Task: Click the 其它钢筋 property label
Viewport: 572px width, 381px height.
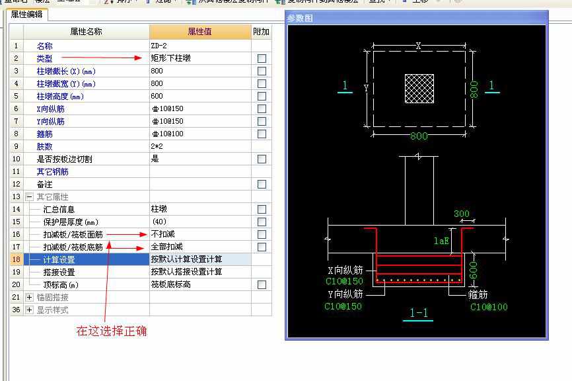Action: [x=53, y=172]
